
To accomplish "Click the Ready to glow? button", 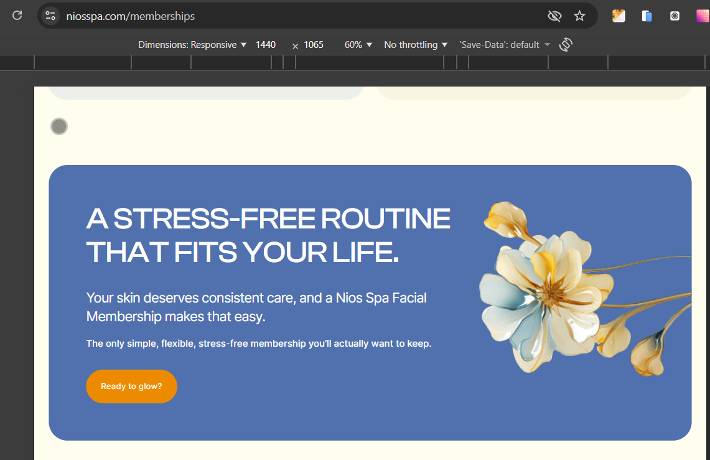I will tap(131, 386).
